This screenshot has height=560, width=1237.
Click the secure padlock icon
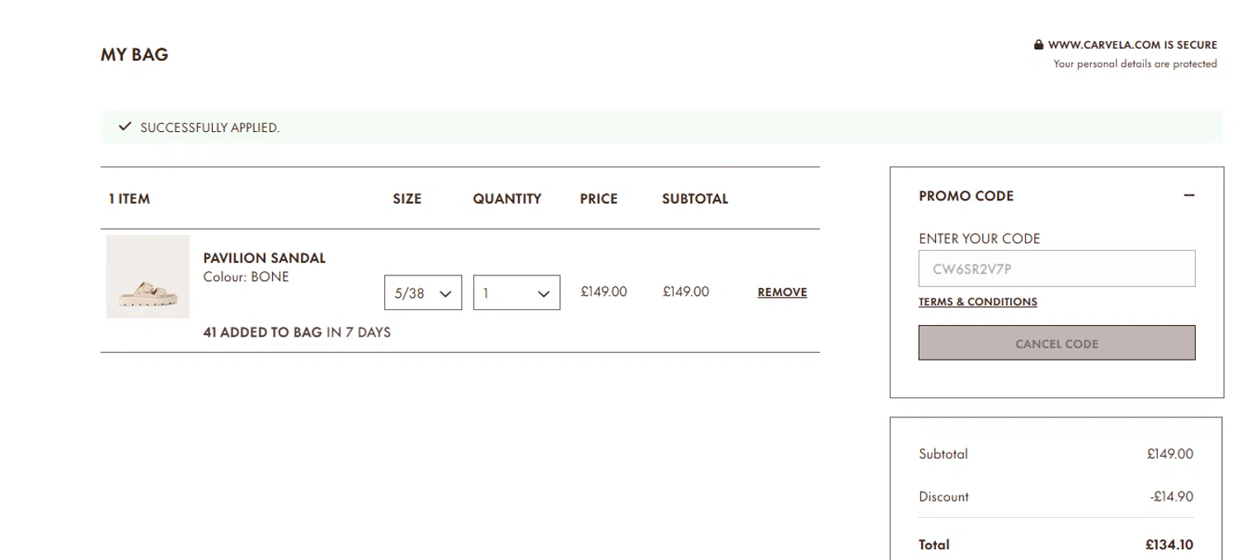click(x=1038, y=45)
